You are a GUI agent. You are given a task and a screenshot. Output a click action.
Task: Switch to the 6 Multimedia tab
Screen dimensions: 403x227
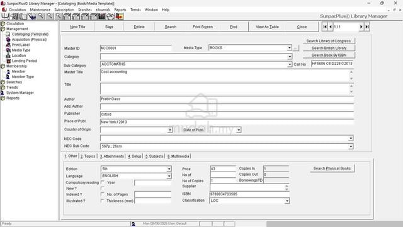click(x=178, y=156)
